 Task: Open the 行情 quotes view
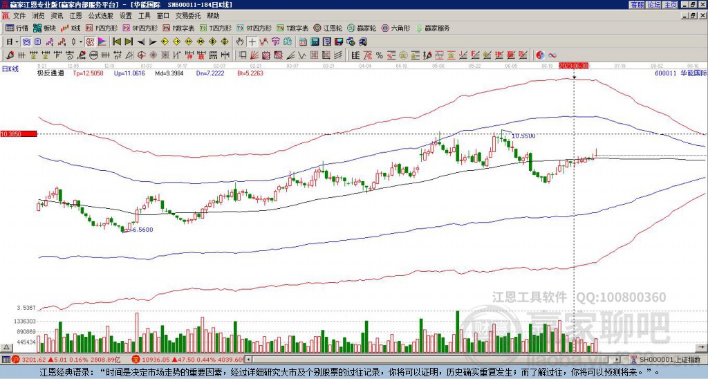[x=17, y=28]
